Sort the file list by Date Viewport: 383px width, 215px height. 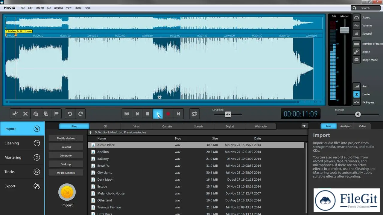click(257, 139)
